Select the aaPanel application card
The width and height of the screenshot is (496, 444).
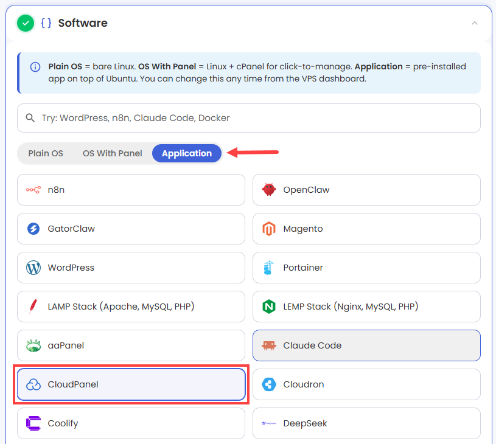[131, 345]
